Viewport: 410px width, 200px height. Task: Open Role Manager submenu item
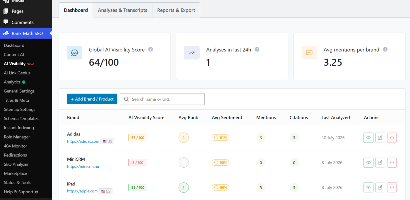[17, 137]
